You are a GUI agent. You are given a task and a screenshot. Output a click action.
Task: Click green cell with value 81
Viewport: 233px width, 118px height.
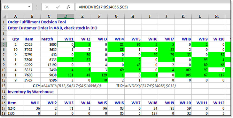point(116,44)
